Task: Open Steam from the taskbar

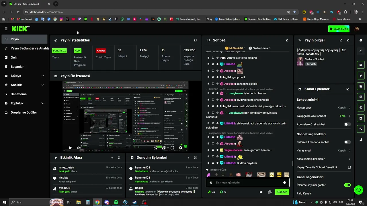Action: click(135, 202)
